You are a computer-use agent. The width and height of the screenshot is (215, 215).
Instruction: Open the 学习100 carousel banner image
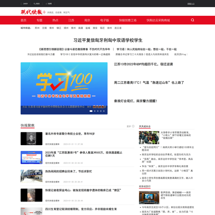[x=64, y=88]
